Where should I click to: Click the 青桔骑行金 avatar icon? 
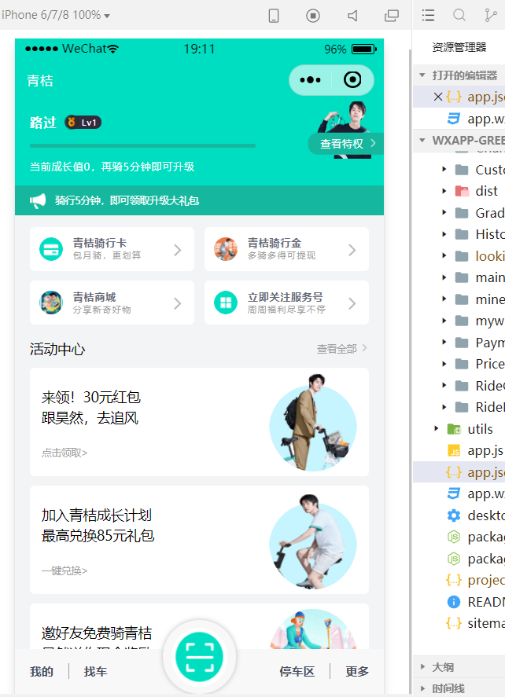click(x=226, y=249)
